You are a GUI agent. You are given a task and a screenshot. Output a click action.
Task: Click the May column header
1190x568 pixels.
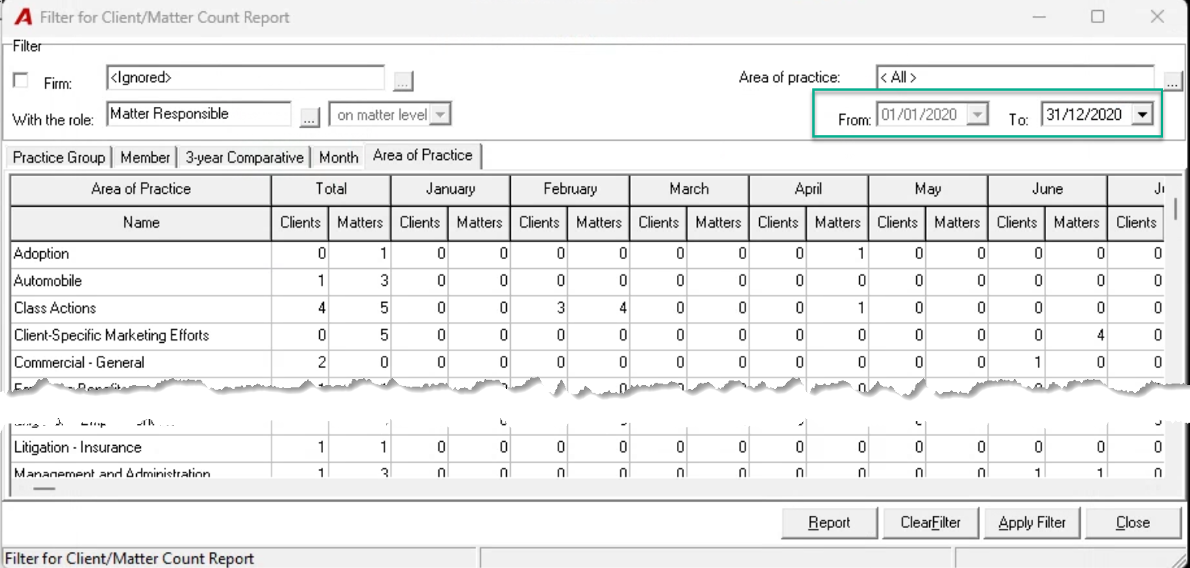click(928, 190)
